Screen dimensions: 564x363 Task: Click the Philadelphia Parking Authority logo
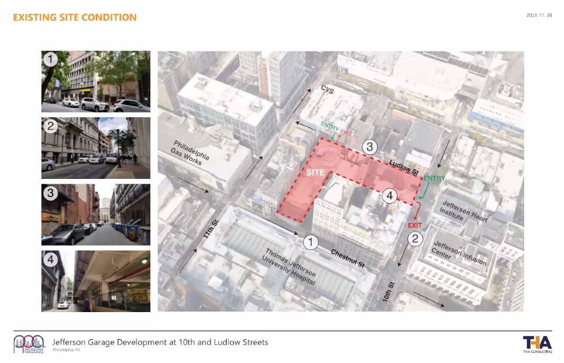30,344
